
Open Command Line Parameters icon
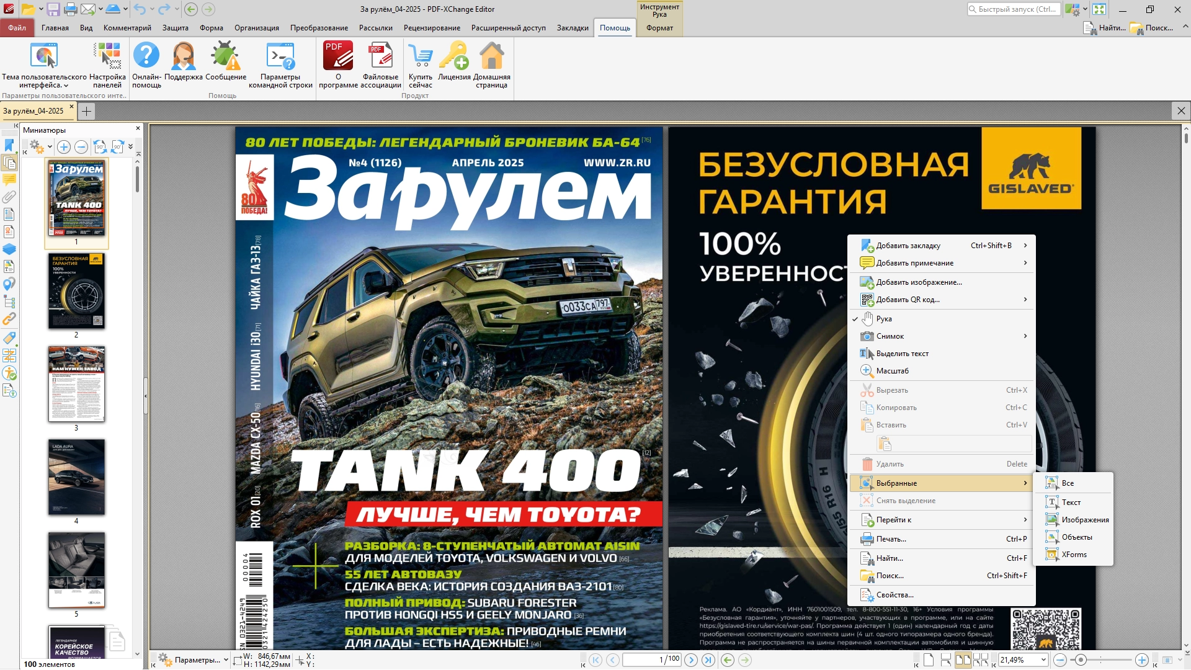point(280,56)
